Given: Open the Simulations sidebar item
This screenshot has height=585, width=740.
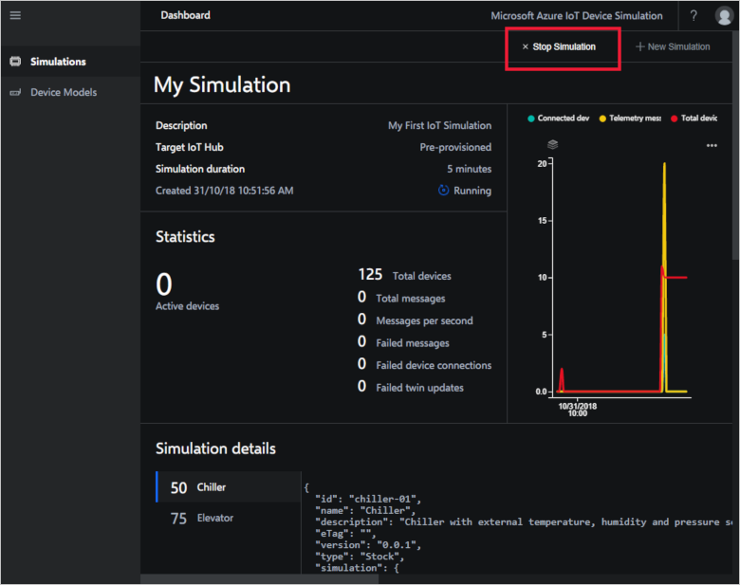Looking at the screenshot, I should (58, 62).
